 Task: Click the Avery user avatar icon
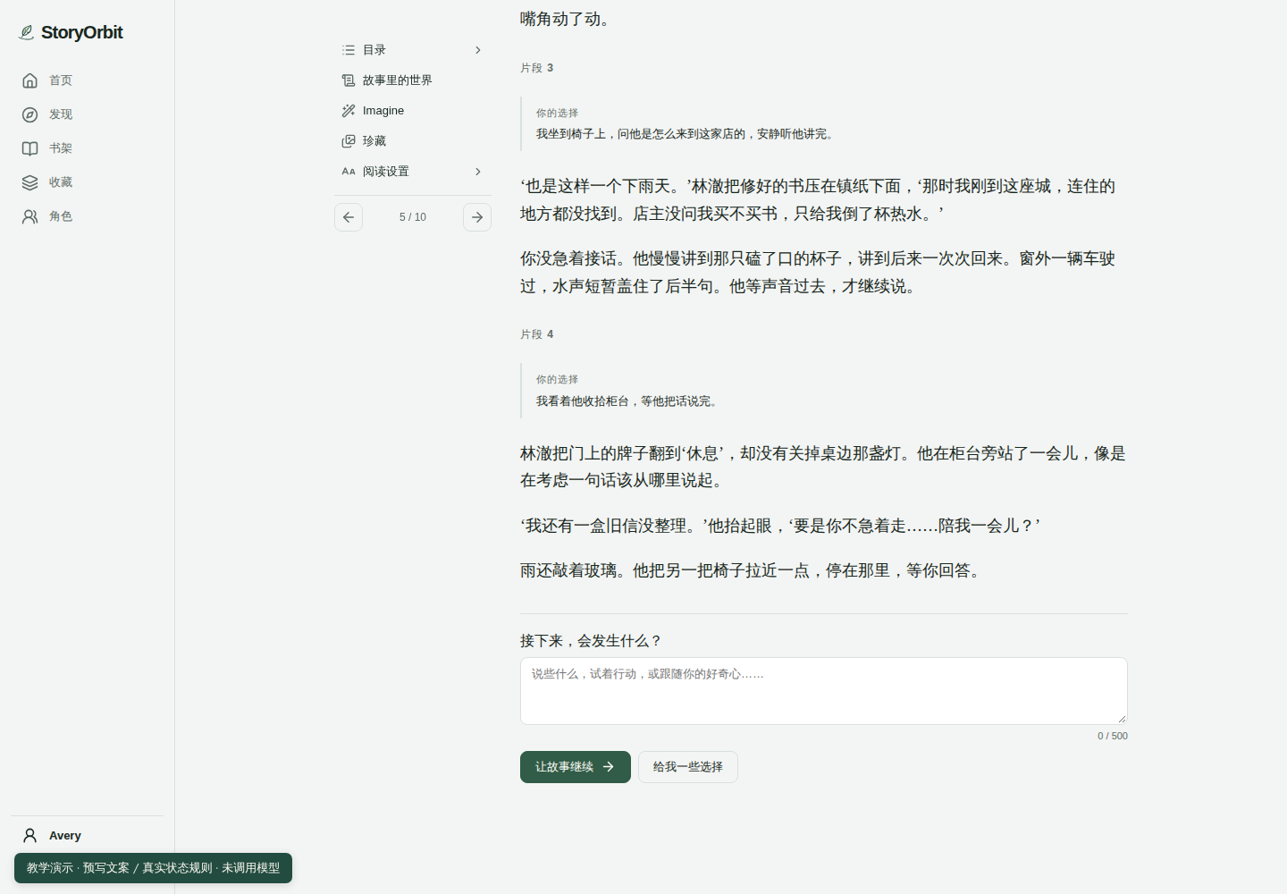(29, 836)
